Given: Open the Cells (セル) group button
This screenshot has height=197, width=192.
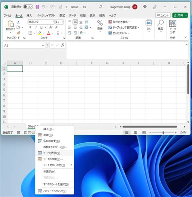Looking at the screenshot, I should [x=149, y=26].
